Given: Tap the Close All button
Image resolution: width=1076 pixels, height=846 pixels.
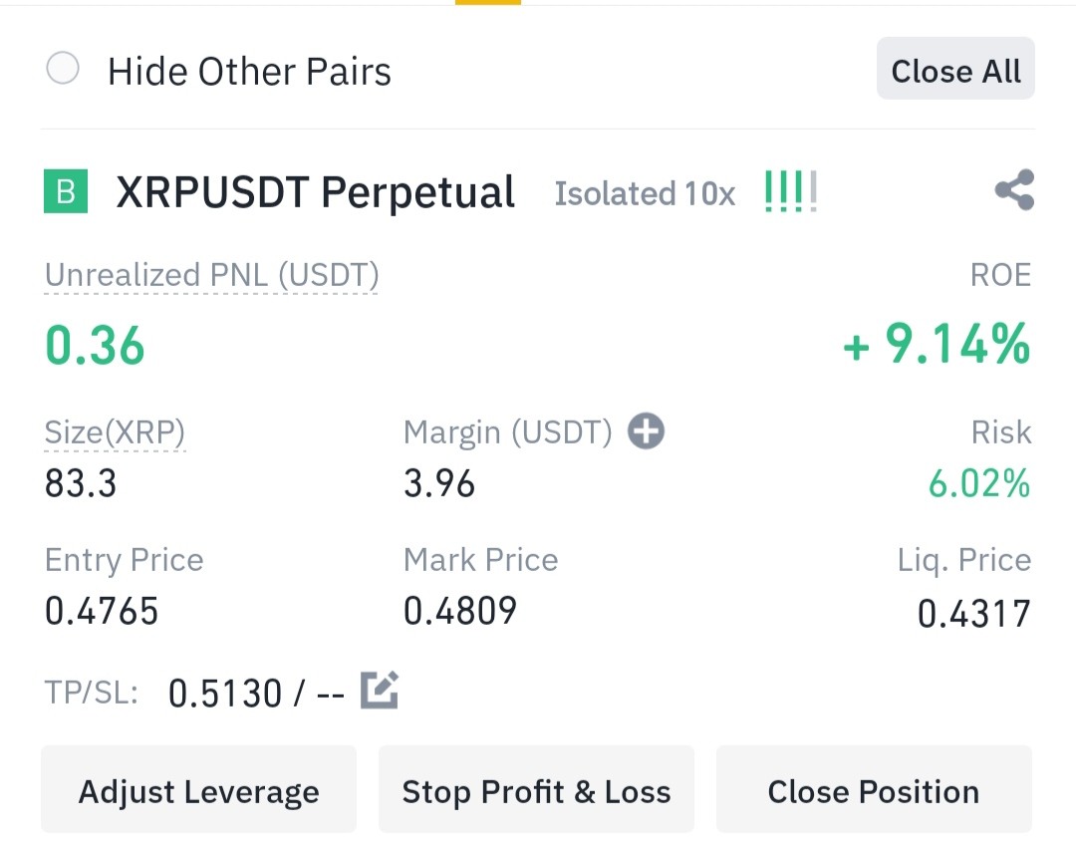Looking at the screenshot, I should [955, 69].
